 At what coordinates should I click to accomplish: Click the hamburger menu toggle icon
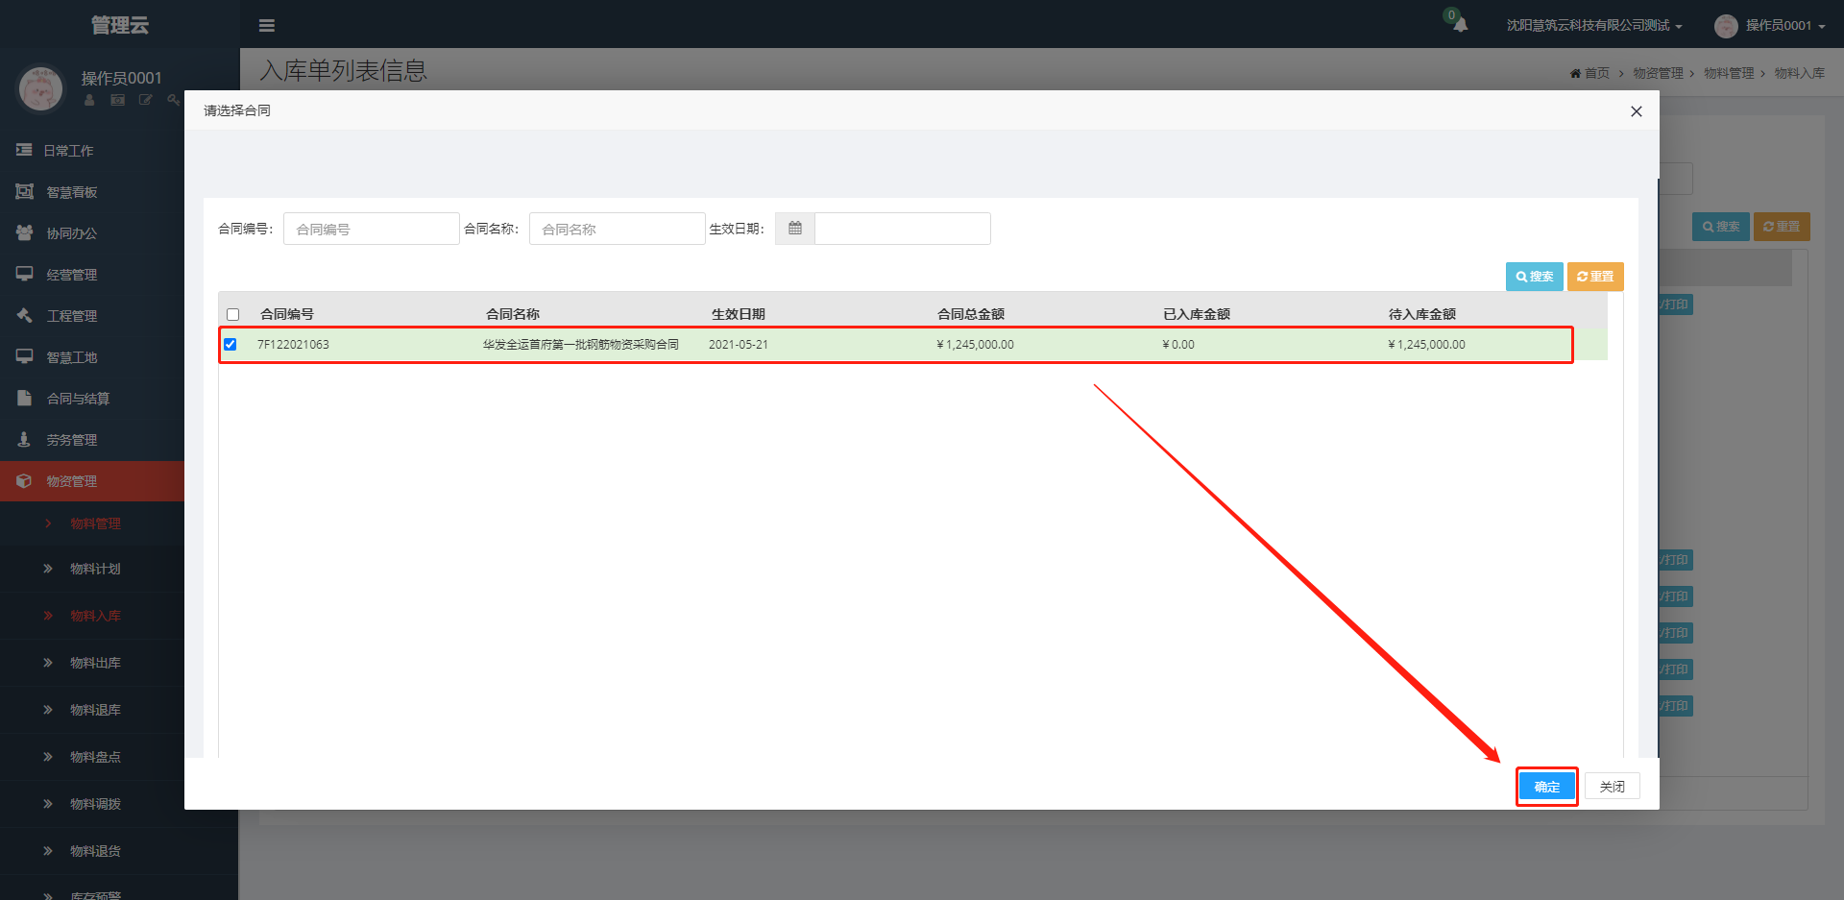[267, 26]
